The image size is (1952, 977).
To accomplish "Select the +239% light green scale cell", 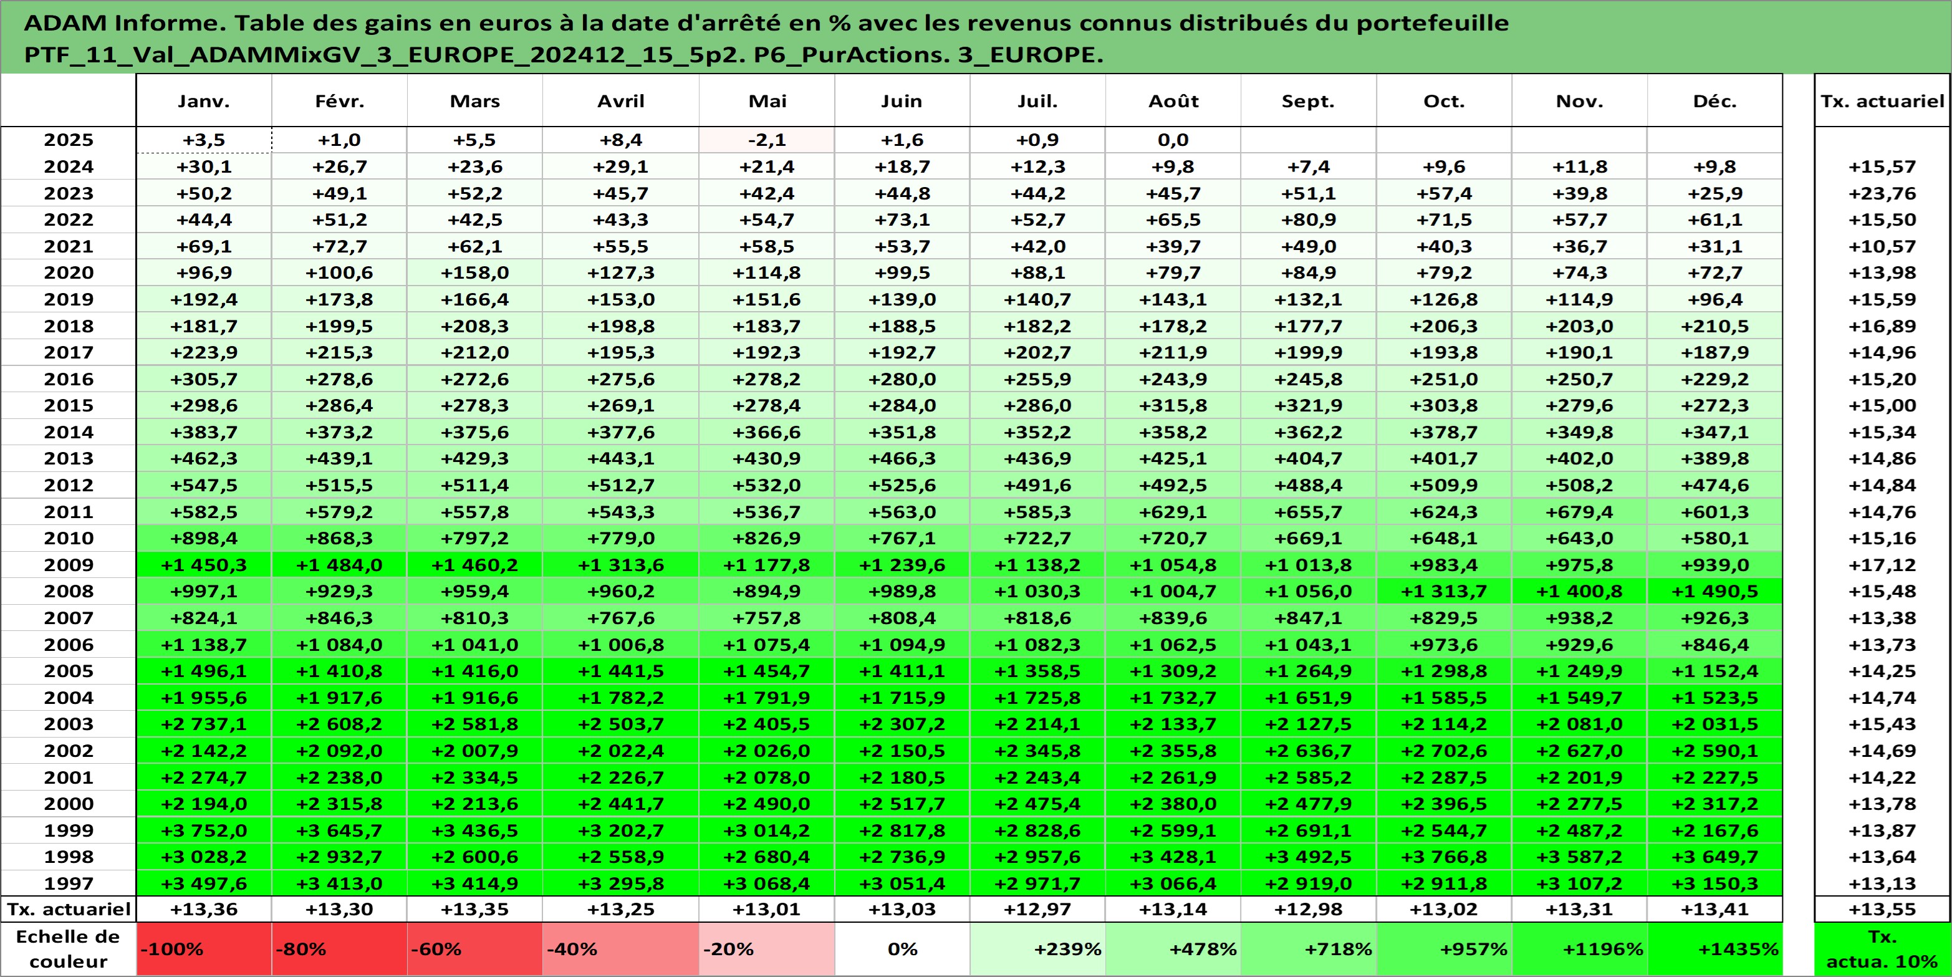I will [1037, 949].
